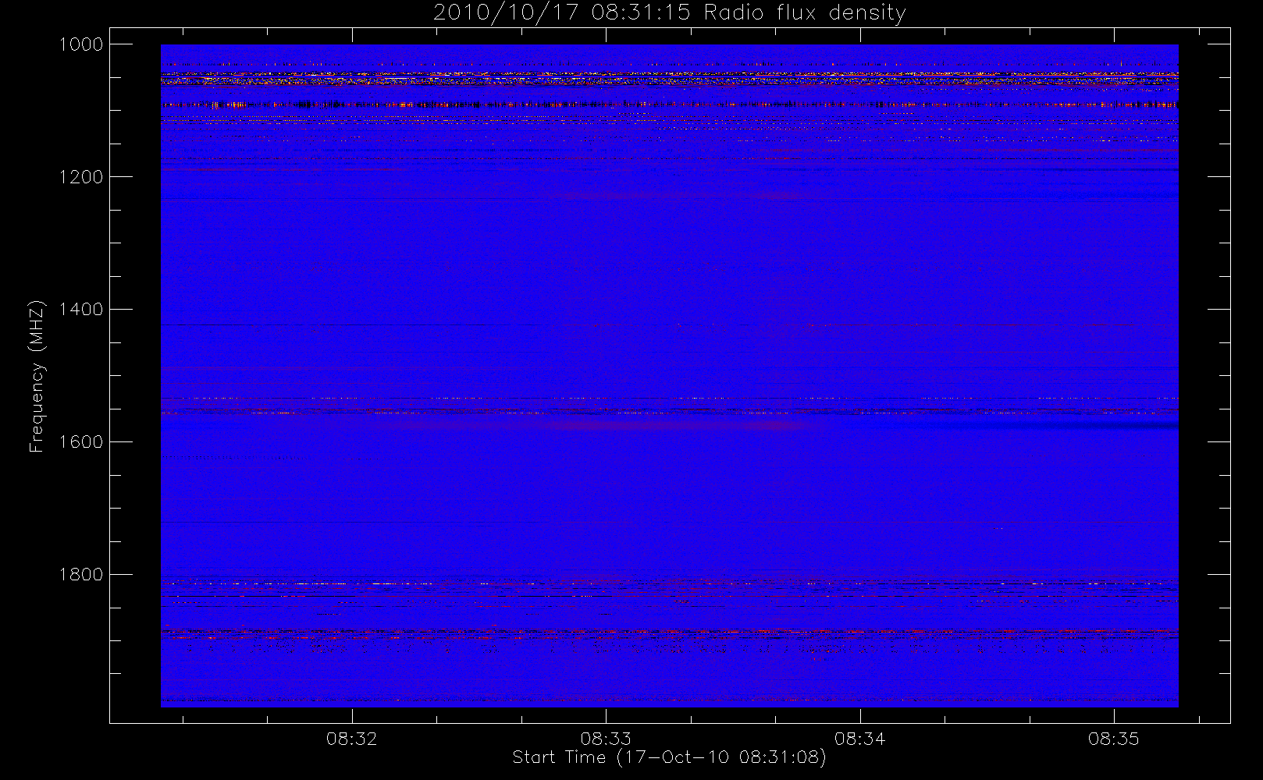The width and height of the screenshot is (1263, 780).
Task: Click the 'Start Time (17-Oct-10 08:31:08)' label
Action: pyautogui.click(x=669, y=757)
